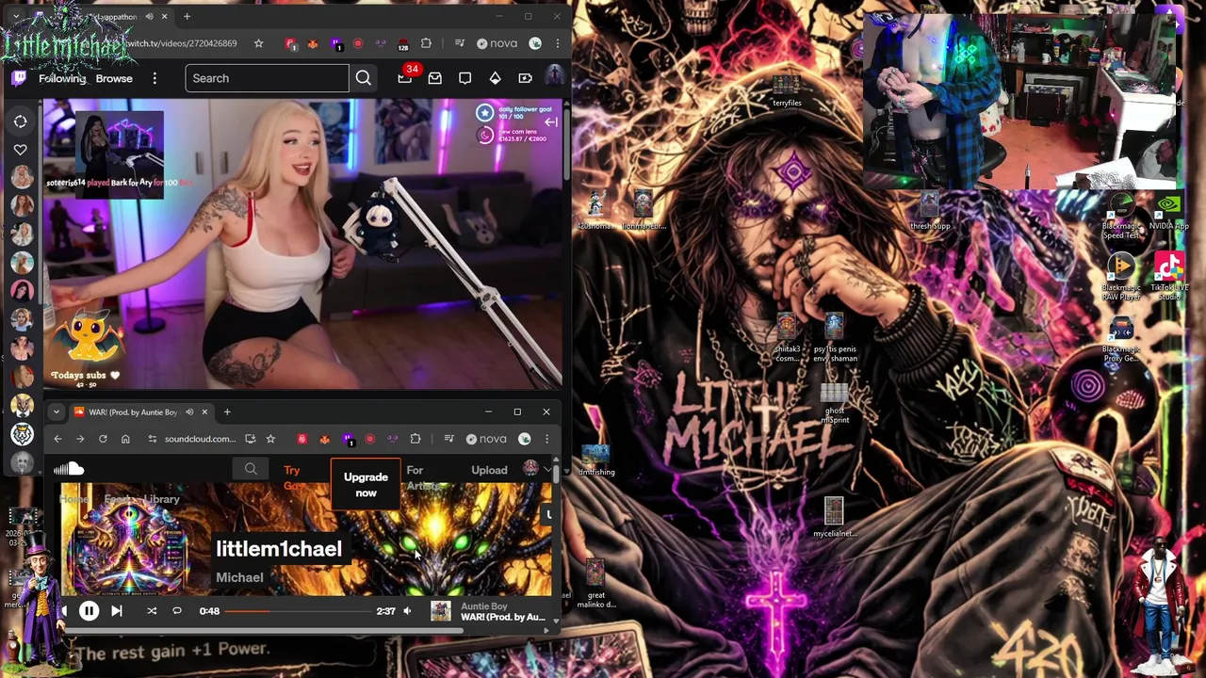
Task: Mute the Twitch tab via speaker icon
Action: (151, 17)
